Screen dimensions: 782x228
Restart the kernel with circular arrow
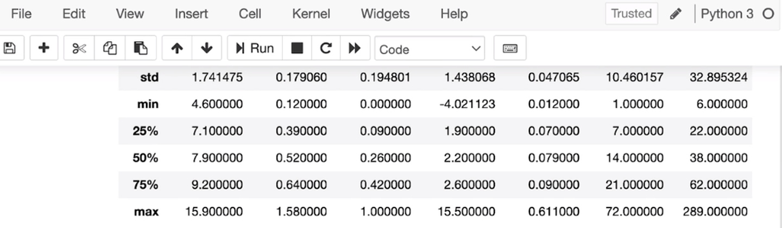(x=326, y=48)
